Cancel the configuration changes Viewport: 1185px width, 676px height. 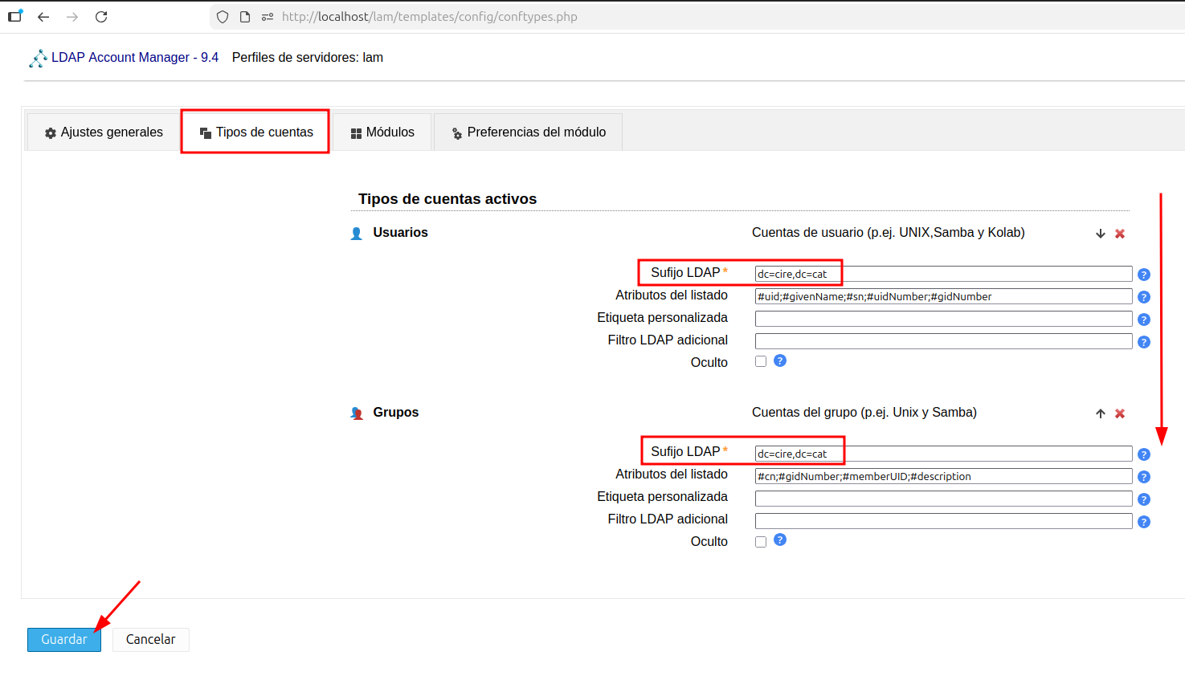[150, 639]
